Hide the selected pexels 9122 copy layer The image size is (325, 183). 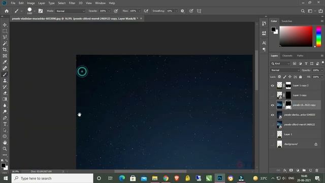click(273, 105)
